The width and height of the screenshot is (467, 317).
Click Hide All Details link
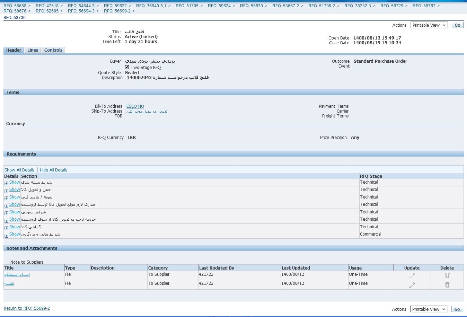point(53,170)
